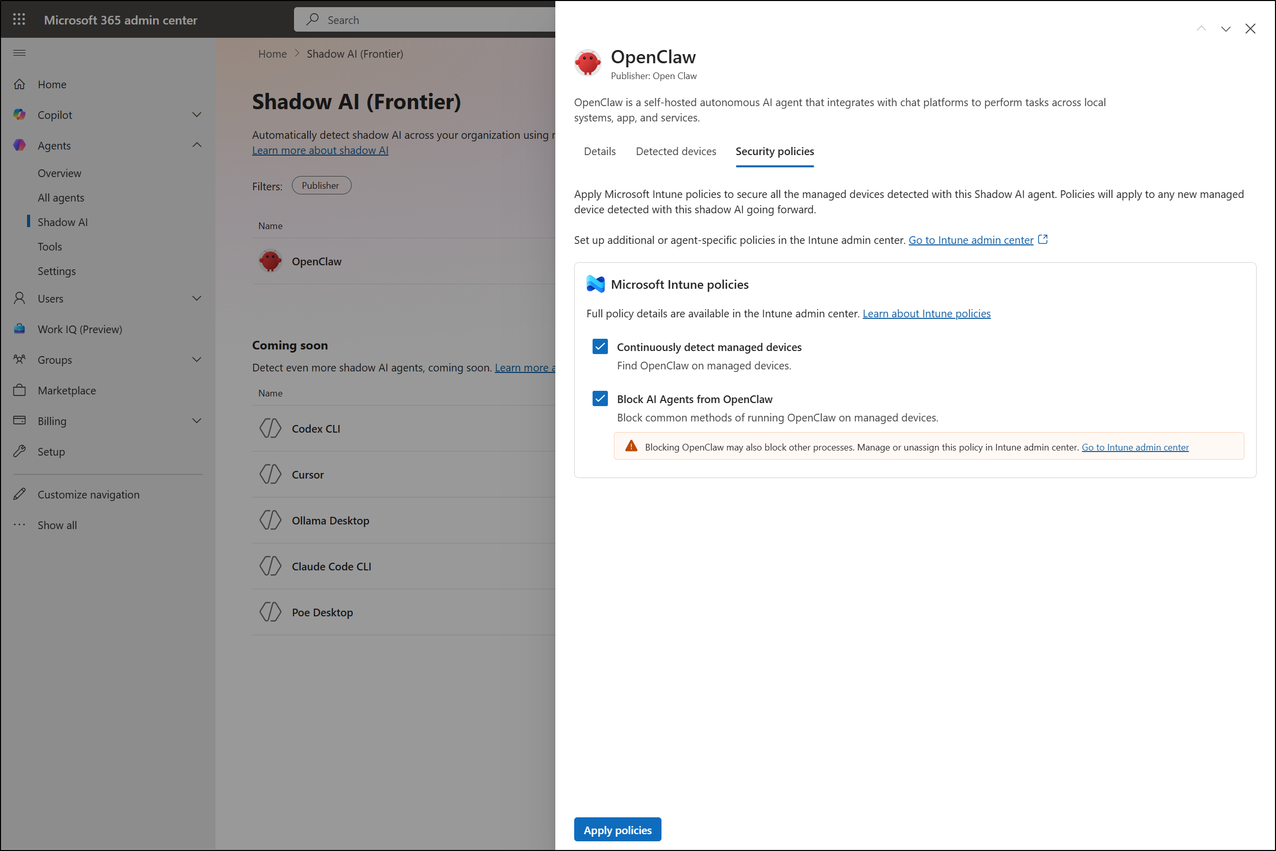Click external link icon beside Intune admin center

click(1043, 239)
